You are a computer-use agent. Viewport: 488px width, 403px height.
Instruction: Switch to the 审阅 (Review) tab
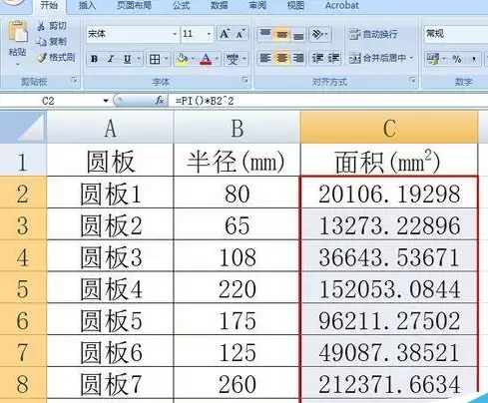coord(257,6)
